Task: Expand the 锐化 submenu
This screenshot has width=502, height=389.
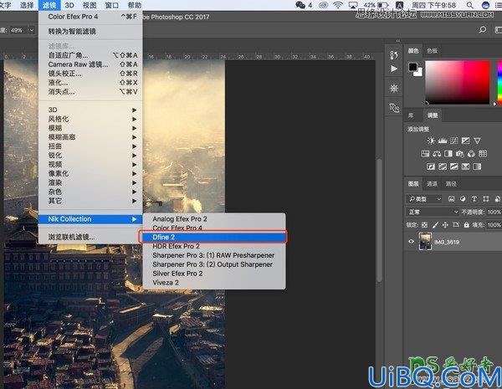Action: click(91, 156)
